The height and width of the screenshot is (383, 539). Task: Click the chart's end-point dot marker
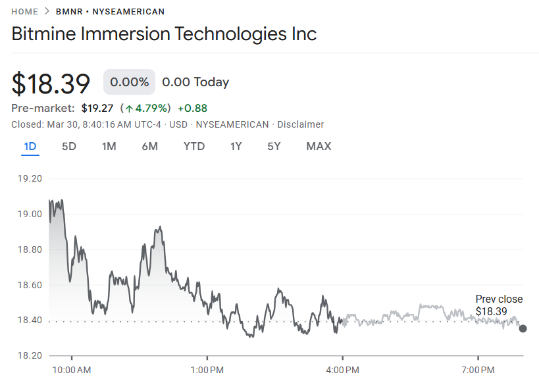pos(523,328)
